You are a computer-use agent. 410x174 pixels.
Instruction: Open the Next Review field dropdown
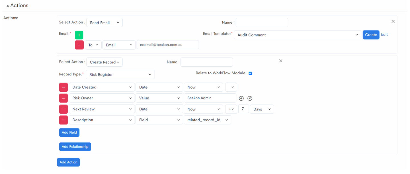pos(102,109)
